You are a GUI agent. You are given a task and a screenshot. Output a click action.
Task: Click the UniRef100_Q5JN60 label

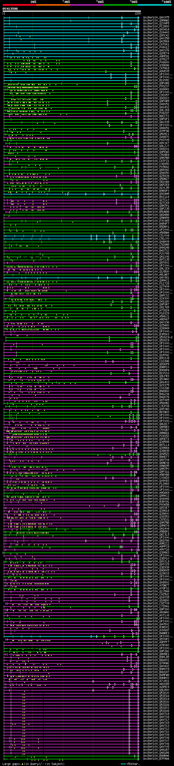pos(156,379)
